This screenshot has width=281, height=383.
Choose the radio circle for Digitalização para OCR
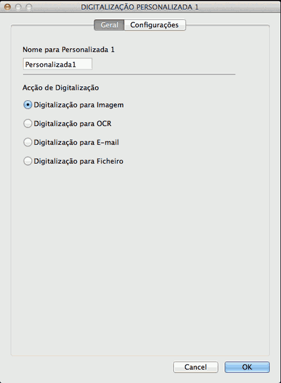[x=28, y=123]
